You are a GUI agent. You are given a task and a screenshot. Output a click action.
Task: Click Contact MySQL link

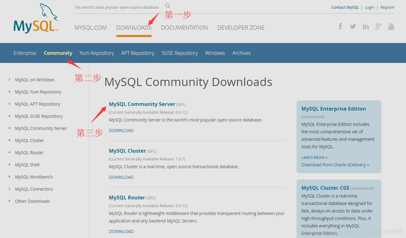[345, 7]
